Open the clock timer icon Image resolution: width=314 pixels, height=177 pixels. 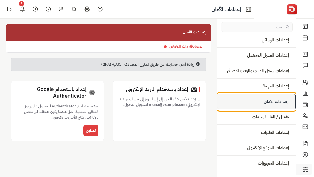click(48, 9)
